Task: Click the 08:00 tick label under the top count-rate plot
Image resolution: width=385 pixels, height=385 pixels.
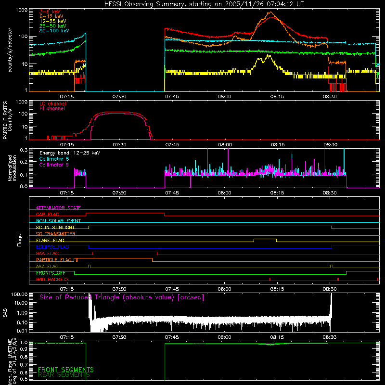Action: point(225,97)
